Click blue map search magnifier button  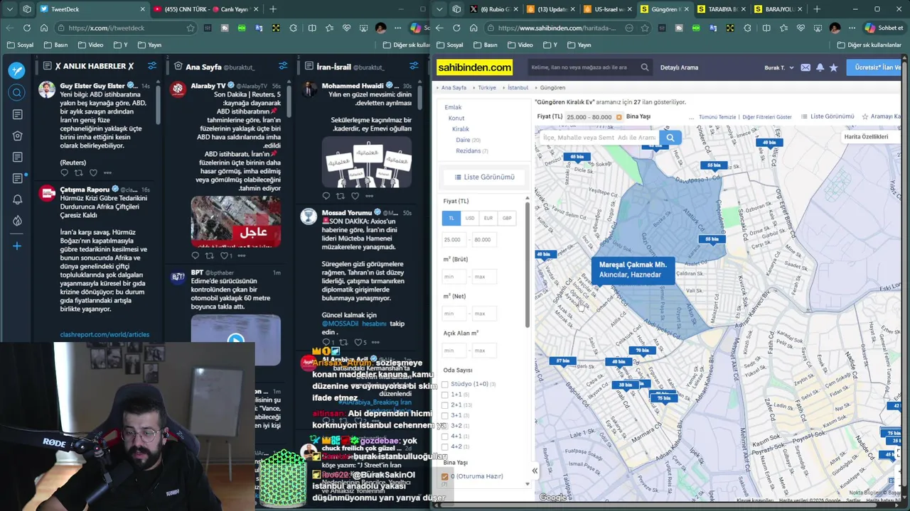coord(670,138)
